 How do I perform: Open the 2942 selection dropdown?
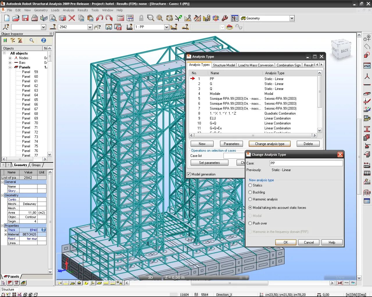pyautogui.click(x=90, y=27)
